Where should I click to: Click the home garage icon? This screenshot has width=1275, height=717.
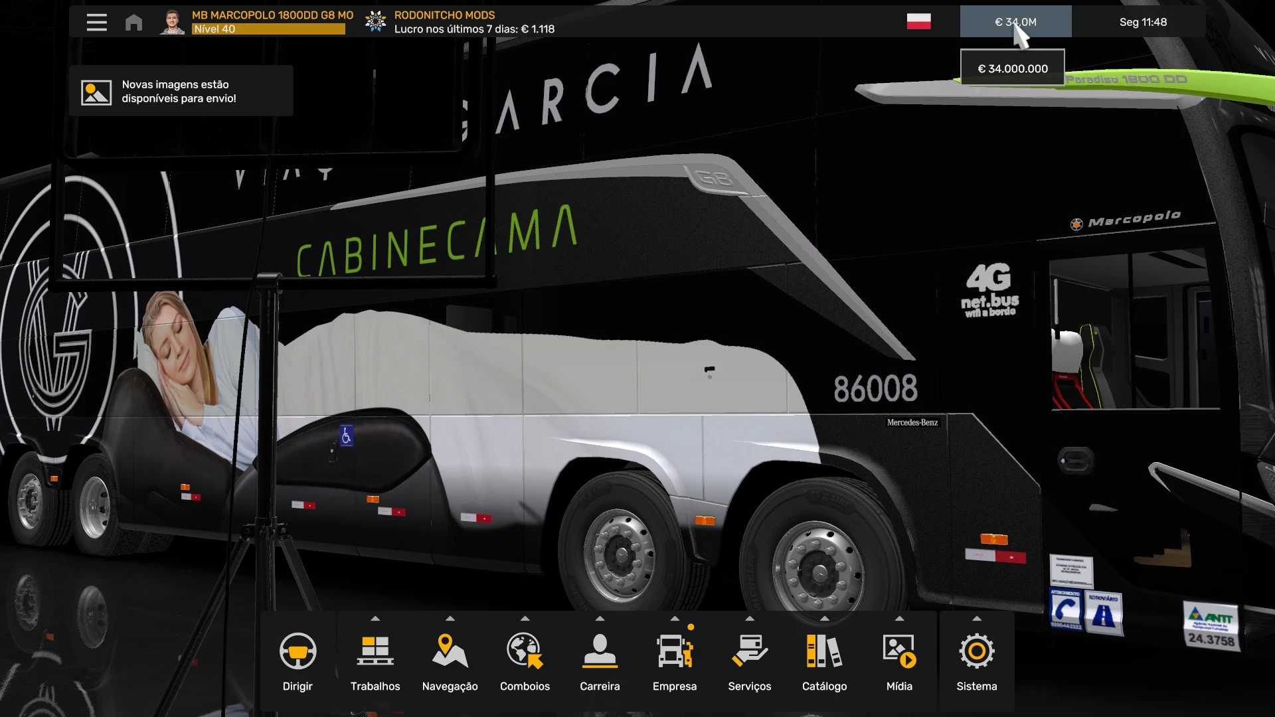pyautogui.click(x=133, y=23)
